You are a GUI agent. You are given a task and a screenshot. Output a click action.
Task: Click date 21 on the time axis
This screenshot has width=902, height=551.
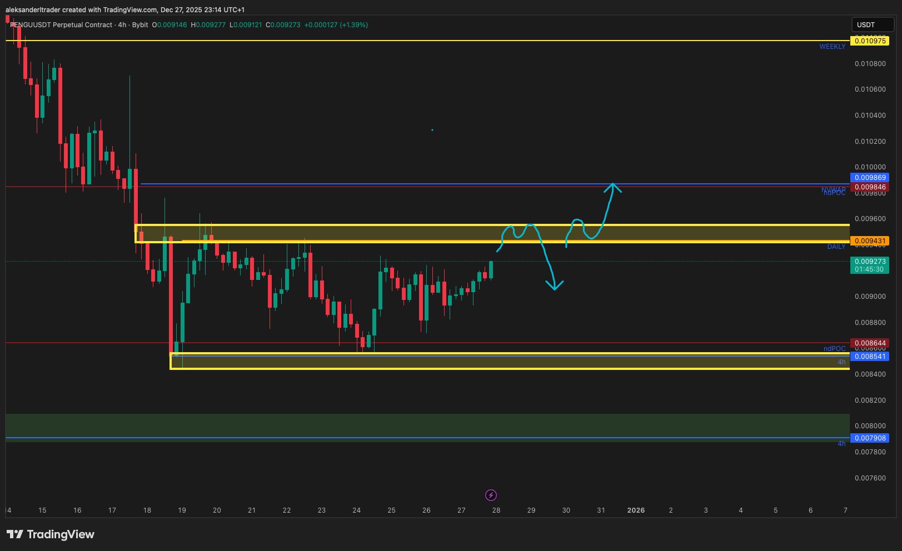coord(252,510)
